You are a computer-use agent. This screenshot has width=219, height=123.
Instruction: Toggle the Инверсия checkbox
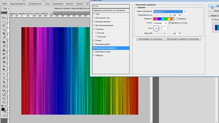pyautogui.click(x=177, y=19)
